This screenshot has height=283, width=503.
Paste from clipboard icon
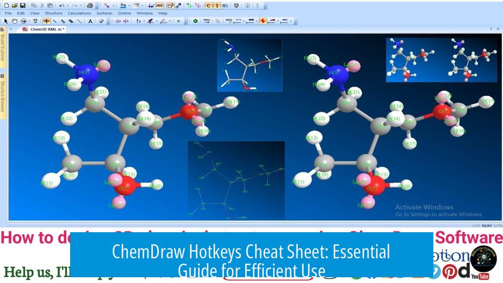(50, 5)
